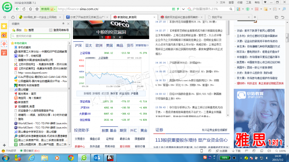The width and height of the screenshot is (289, 162).
Task: Select the 期货 tab in 投资助手
Action: tap(123, 130)
